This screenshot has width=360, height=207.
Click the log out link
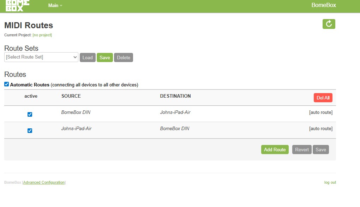[330, 182]
